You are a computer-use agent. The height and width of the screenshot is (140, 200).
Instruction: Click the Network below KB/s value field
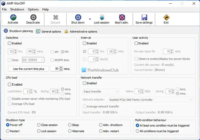(138, 91)
